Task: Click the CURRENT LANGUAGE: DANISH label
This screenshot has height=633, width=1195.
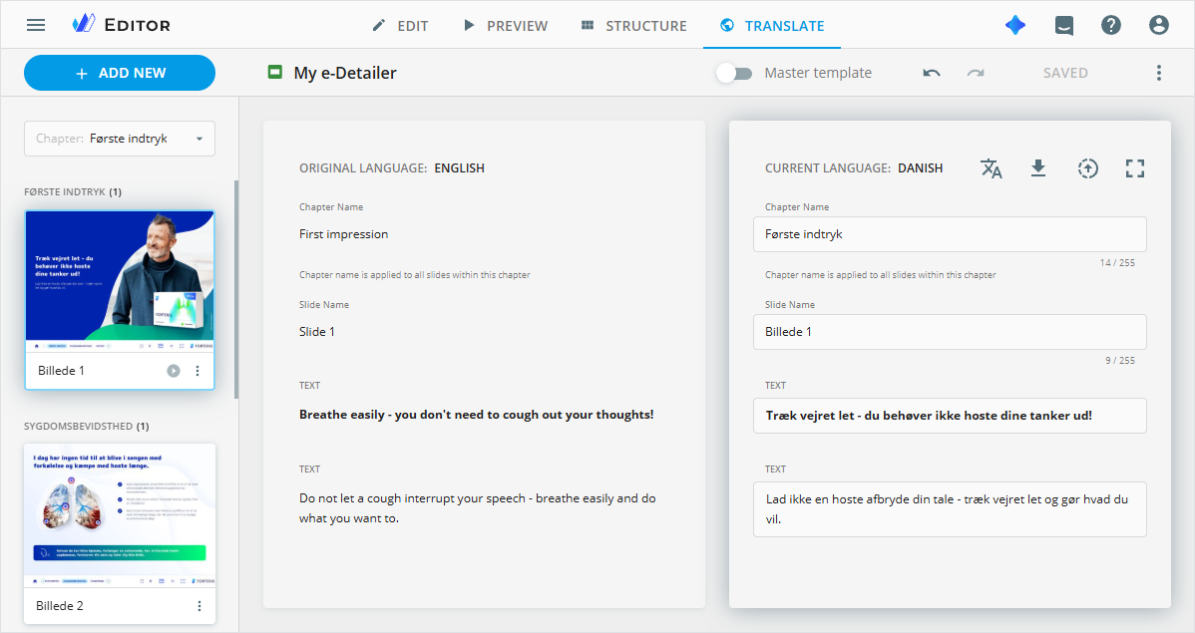Action: coord(854,168)
